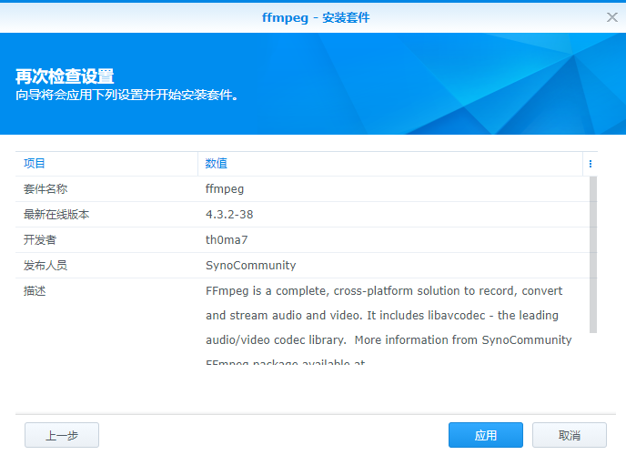Screen dimensions: 626x455
Task: Sort by the 项目 column header
Action: point(106,164)
